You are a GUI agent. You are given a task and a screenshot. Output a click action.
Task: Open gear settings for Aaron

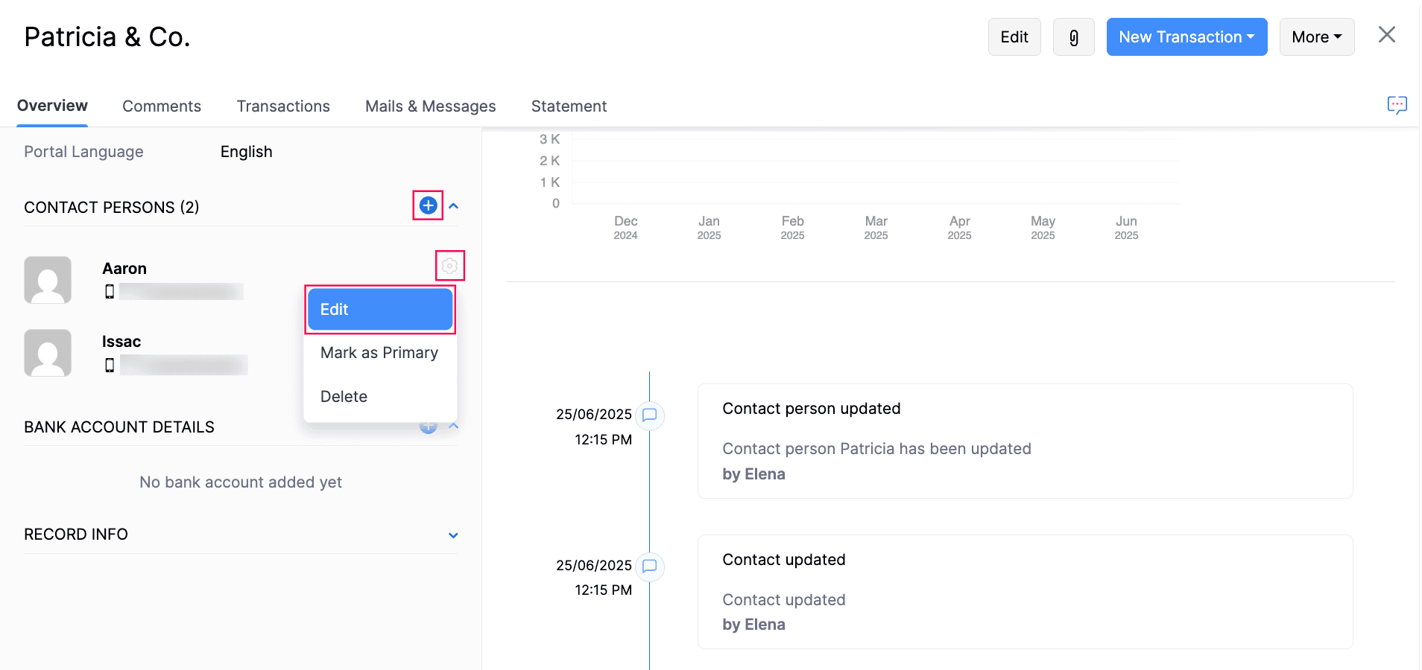click(449, 266)
